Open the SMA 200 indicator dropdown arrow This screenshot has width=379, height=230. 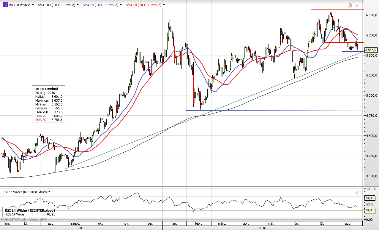pos(78,5)
